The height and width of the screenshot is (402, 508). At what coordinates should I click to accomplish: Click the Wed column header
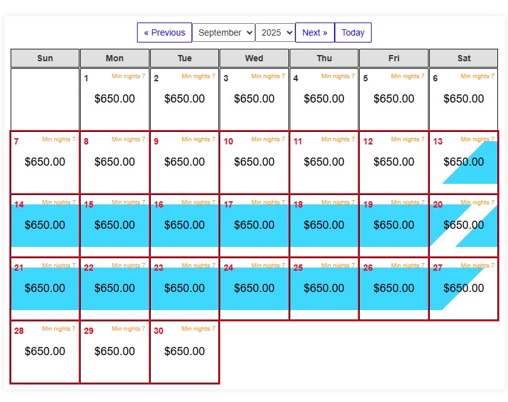(x=254, y=58)
